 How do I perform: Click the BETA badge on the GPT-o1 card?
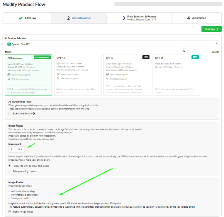[195, 57]
